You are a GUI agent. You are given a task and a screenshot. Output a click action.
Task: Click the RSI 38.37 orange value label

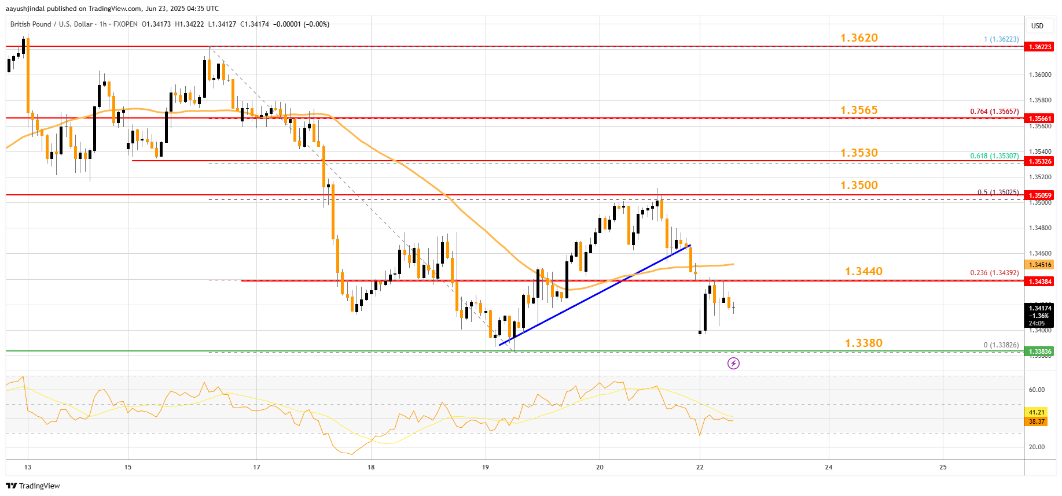point(1037,421)
